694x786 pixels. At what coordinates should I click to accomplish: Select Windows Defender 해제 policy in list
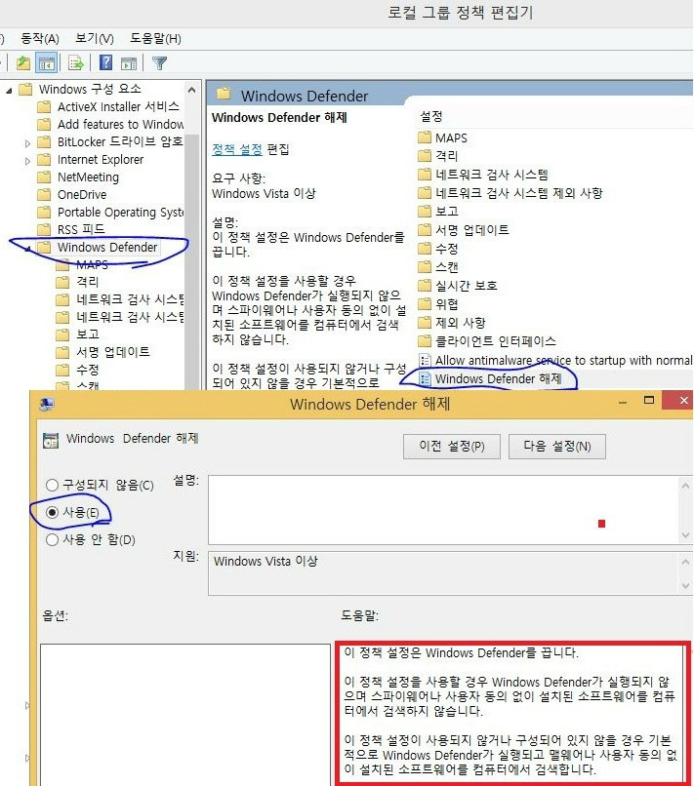[490, 378]
